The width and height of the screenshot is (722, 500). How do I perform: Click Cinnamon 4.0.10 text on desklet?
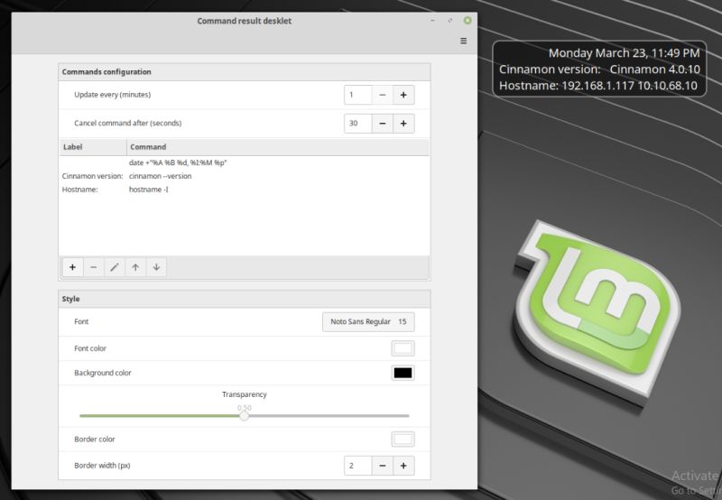tap(655, 69)
